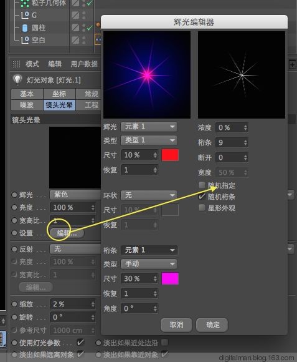
Task: Click the 缩放 2% input field
Action: tap(72, 304)
